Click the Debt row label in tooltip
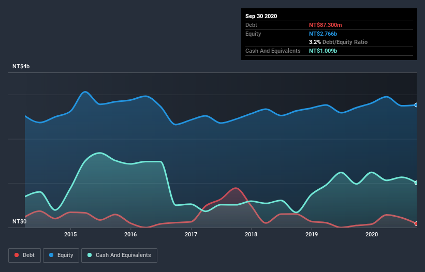The height and width of the screenshot is (272, 425). click(x=251, y=25)
